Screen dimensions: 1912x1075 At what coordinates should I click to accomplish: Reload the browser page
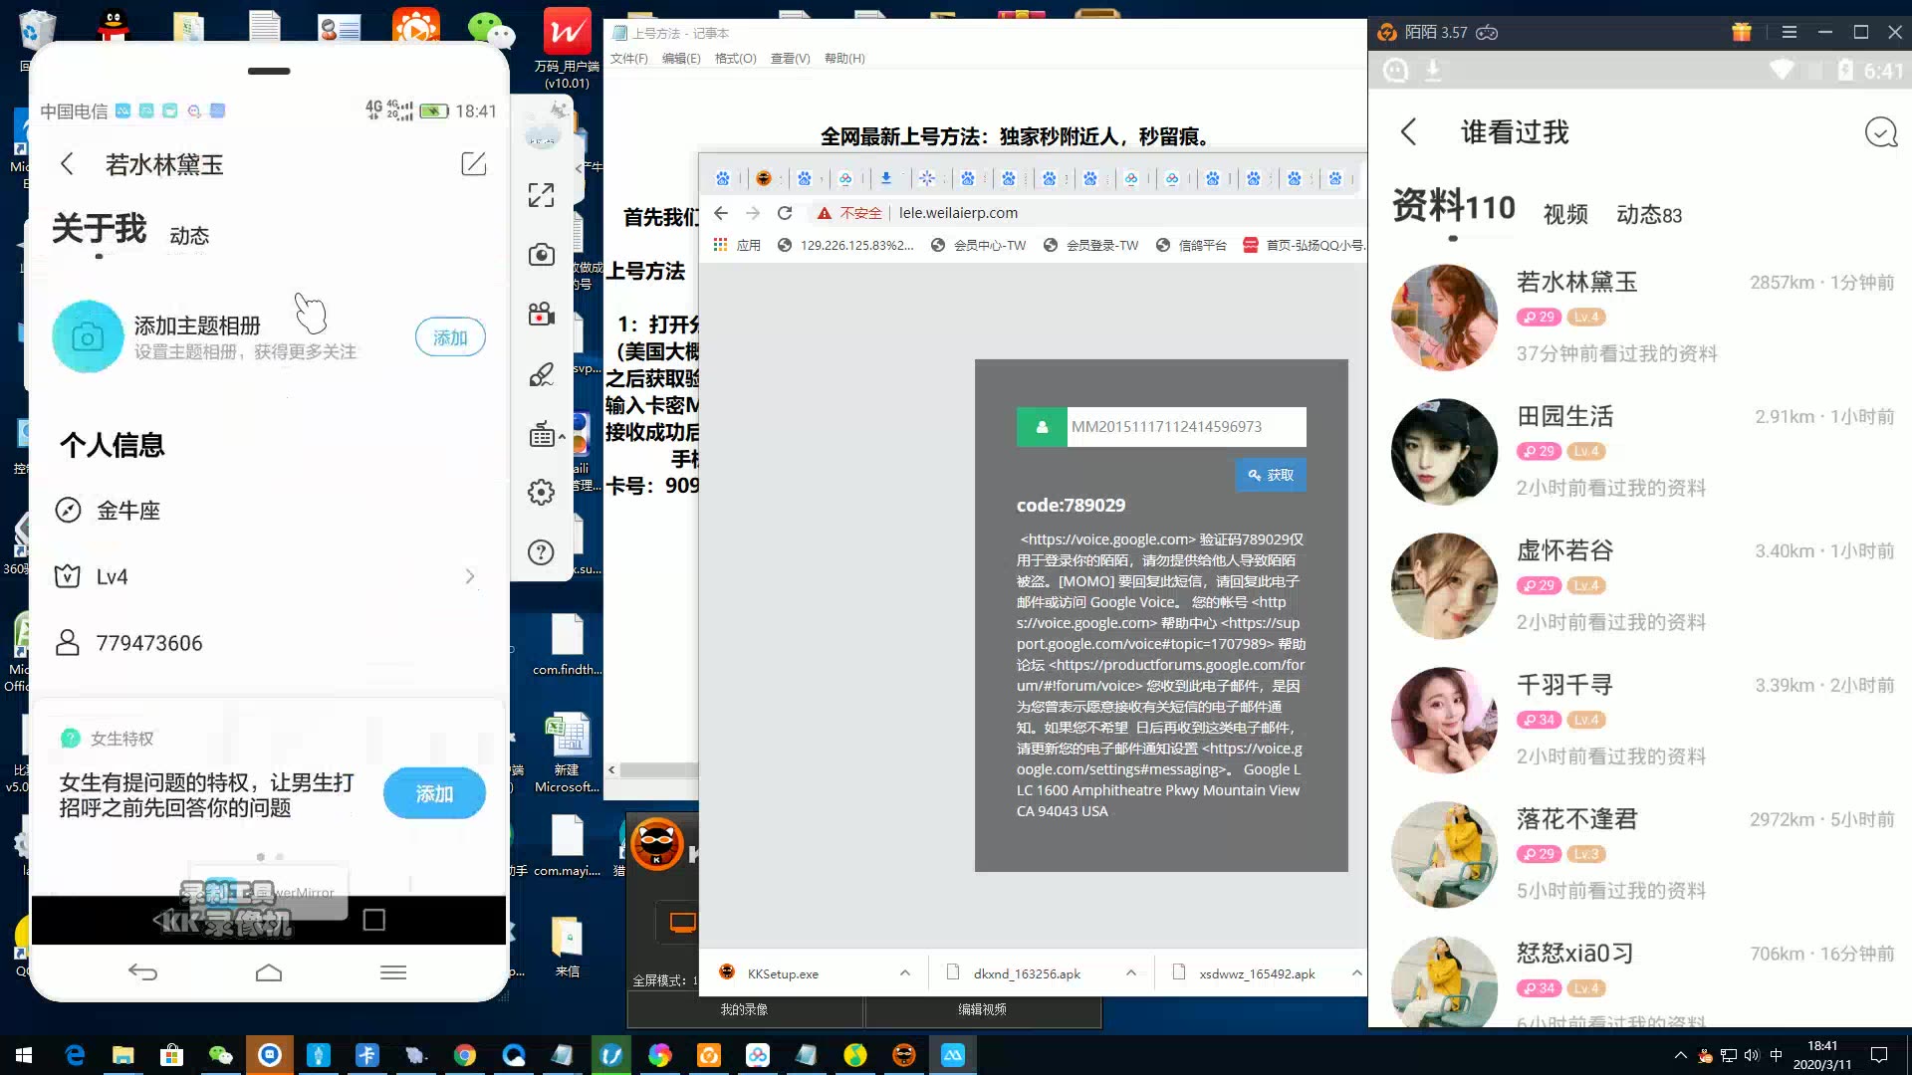coord(785,213)
